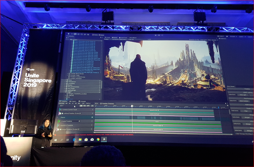The image size is (254, 167).
Task: Open Mail app from taskbar
Action: pyautogui.click(x=92, y=140)
